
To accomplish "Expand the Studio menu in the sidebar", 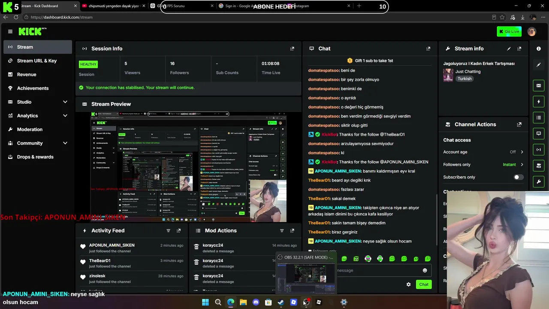I will (38, 102).
